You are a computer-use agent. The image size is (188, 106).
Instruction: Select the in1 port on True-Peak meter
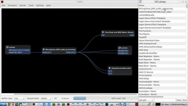click(x=103, y=35)
